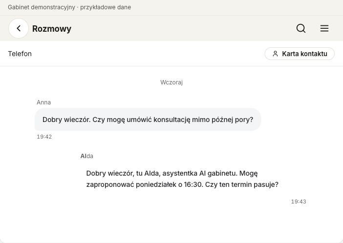Screen dimensions: 343x243
Task: Open the Karta kontaktu button
Action: coord(300,54)
